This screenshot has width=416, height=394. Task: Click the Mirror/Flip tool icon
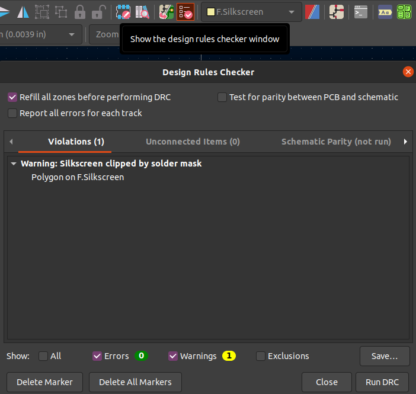(x=23, y=11)
